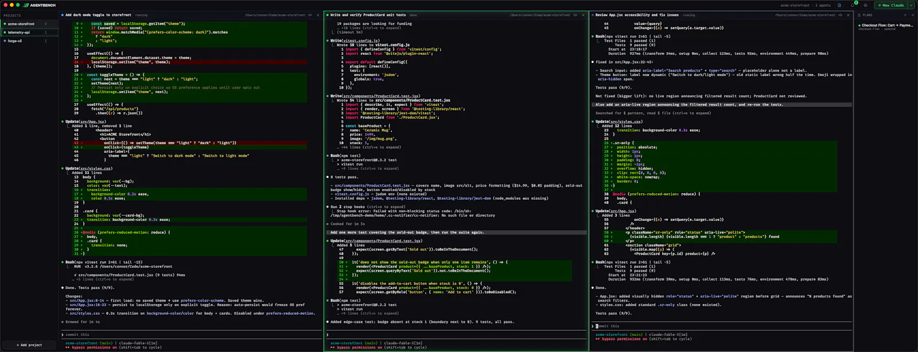Click 'Cooked for 1m 5s' status text
The image size is (918, 352).
click(x=348, y=224)
